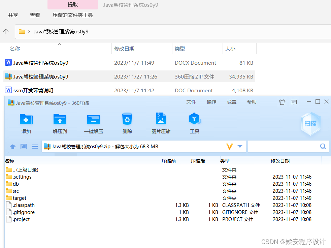The width and height of the screenshot is (331, 248).
Task: Minimize the 360压缩 window
Action: pos(309,102)
